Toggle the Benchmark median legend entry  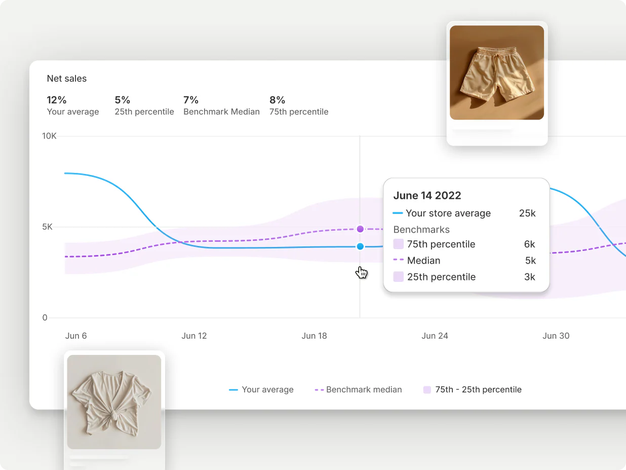(x=358, y=389)
